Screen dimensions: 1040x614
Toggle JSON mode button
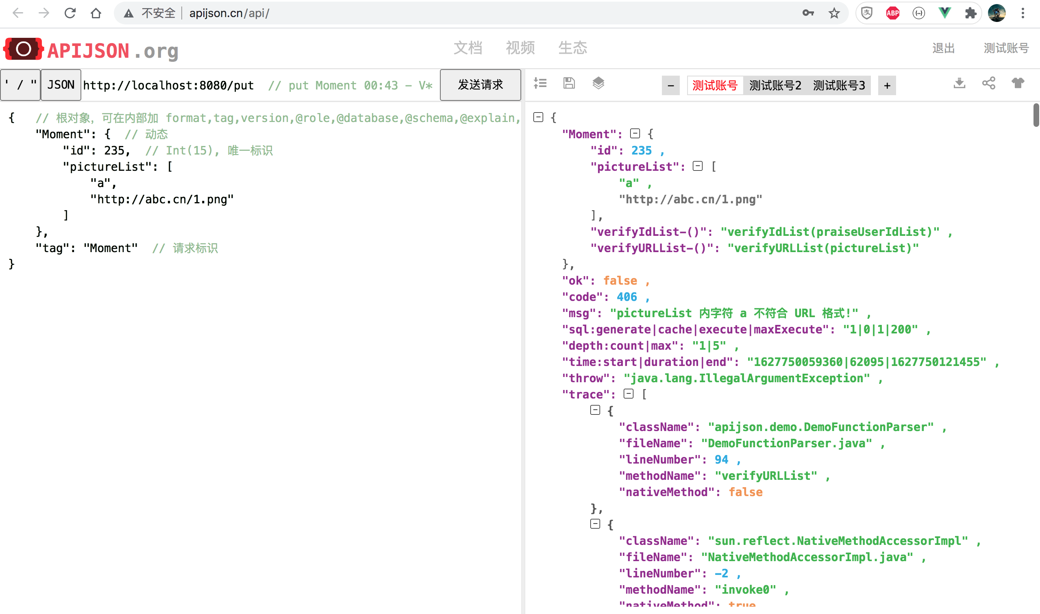point(61,85)
